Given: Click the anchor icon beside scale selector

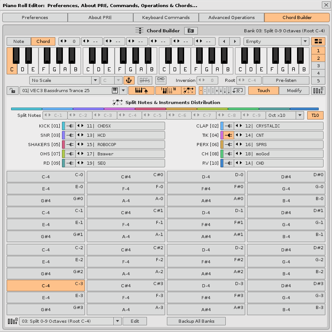Looking at the screenshot, I should coord(129,80).
